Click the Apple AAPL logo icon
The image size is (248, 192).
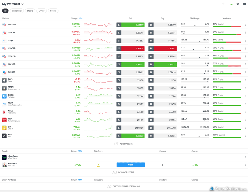point(4,80)
